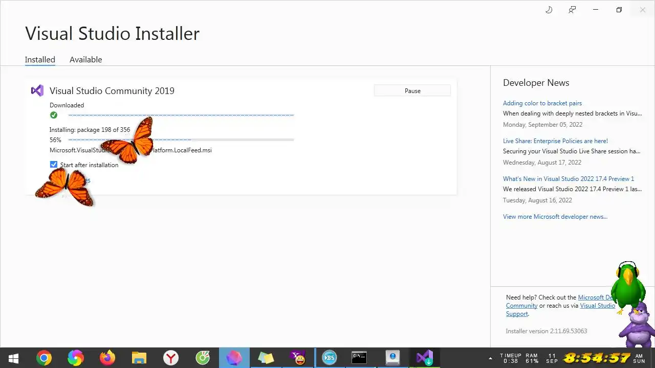
Task: Open File Explorer from the taskbar
Action: (x=139, y=358)
